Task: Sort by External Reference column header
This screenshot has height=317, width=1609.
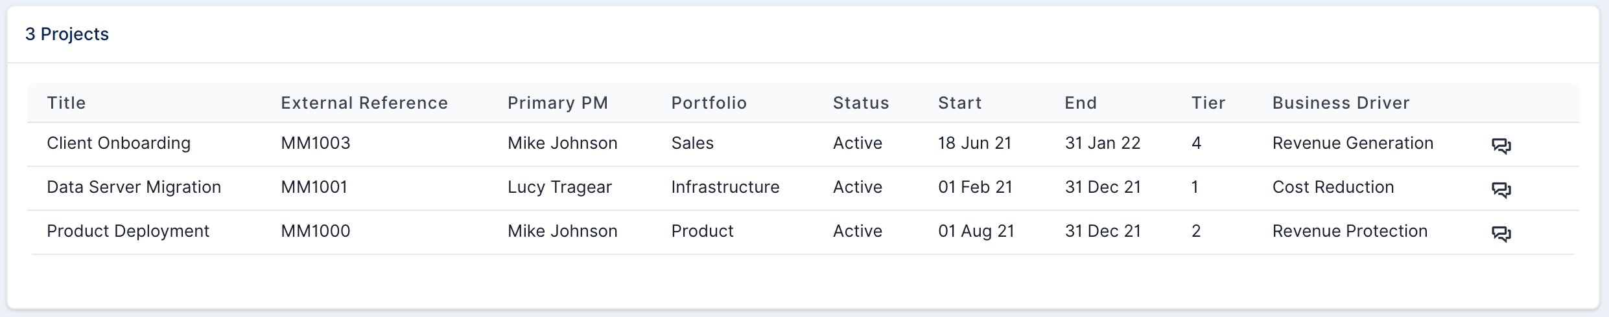Action: 364,103
